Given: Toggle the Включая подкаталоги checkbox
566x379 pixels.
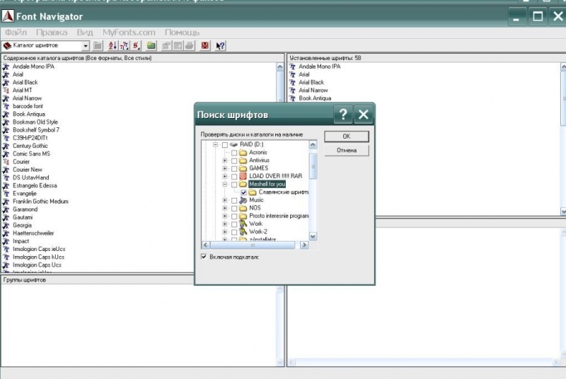Looking at the screenshot, I should (204, 257).
